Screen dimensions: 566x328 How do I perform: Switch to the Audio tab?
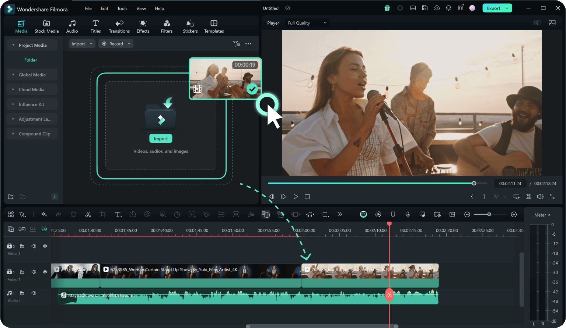[x=72, y=27]
